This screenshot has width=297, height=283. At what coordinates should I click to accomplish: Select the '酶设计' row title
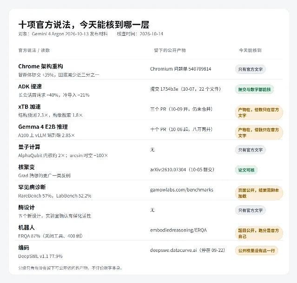[26, 207]
